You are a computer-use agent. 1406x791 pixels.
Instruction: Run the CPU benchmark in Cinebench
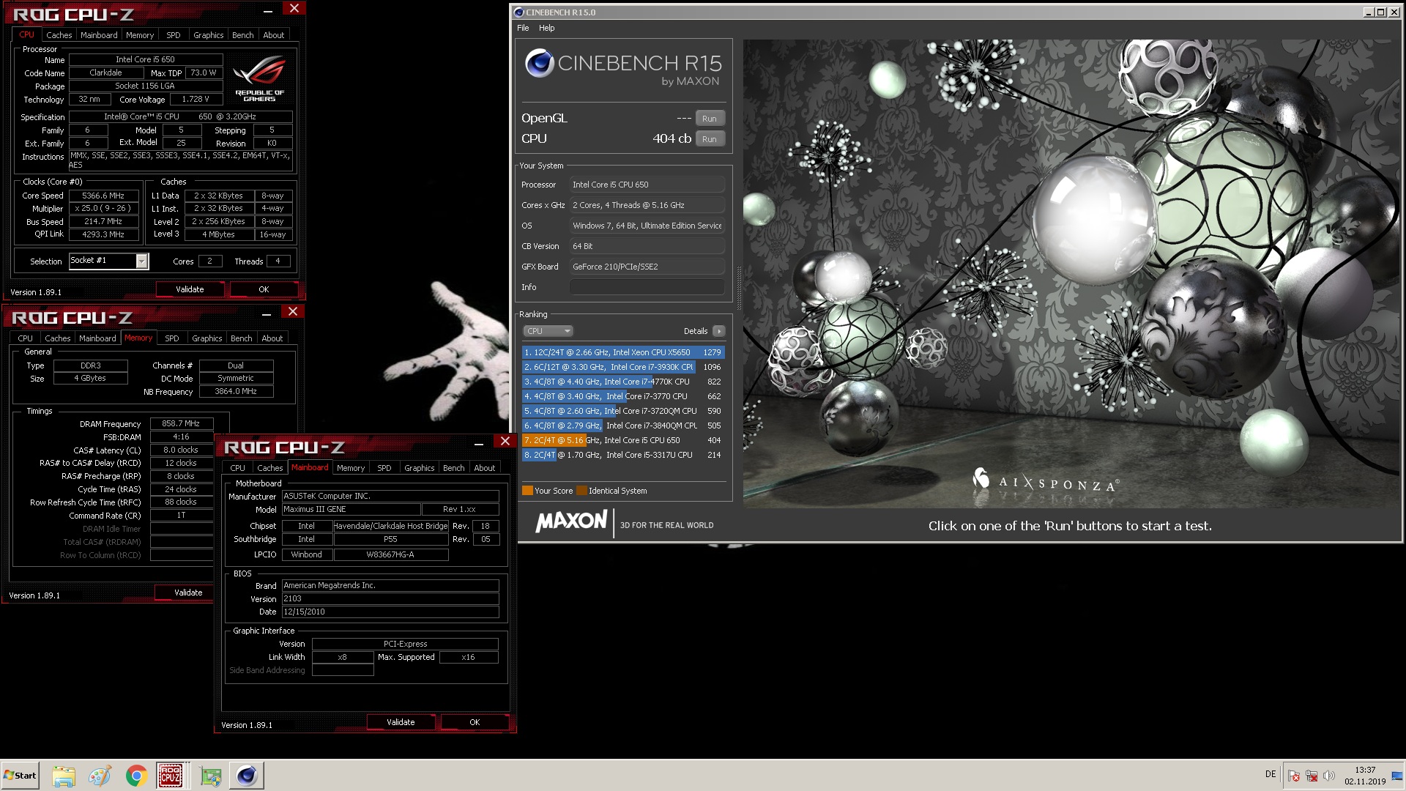710,139
